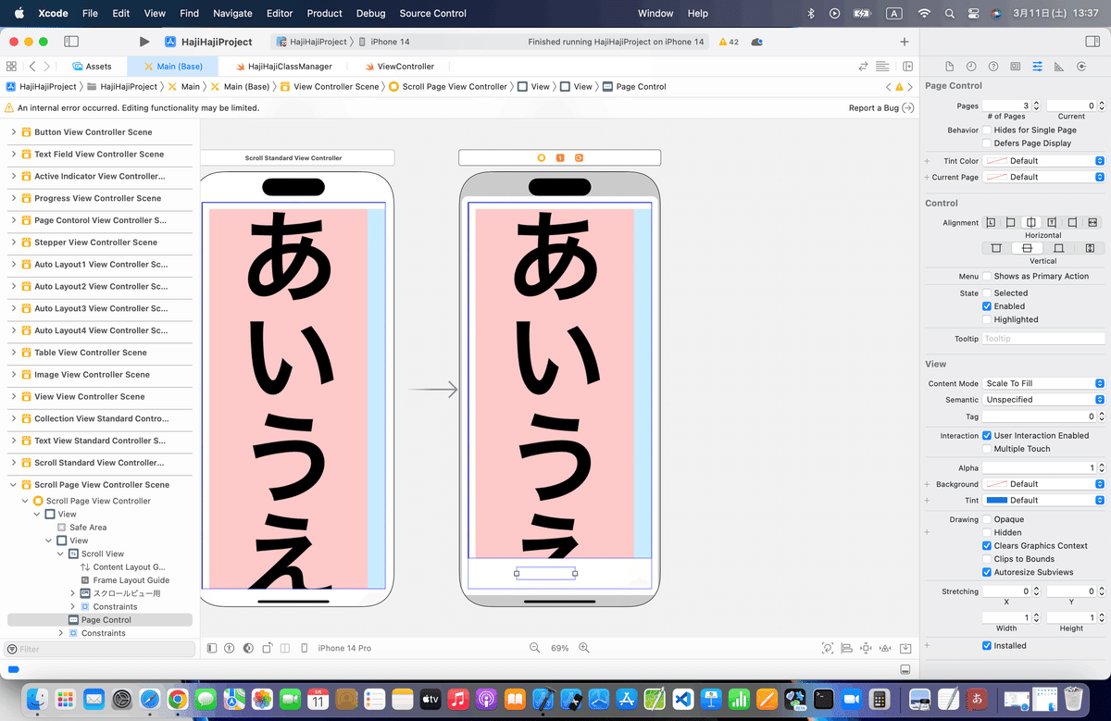
Task: Check the Highlighted state box
Action: click(x=987, y=319)
